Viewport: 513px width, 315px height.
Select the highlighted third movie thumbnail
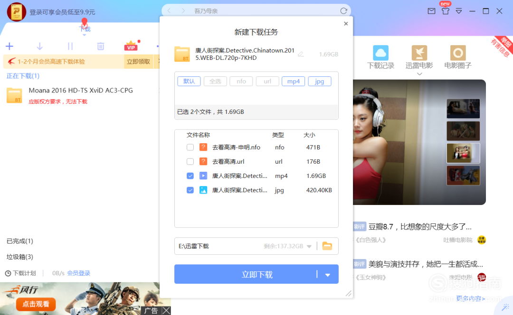pos(463,153)
